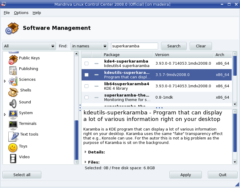
Task: Expand the Files section
Action: coord(85,162)
